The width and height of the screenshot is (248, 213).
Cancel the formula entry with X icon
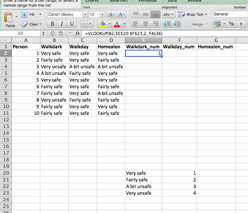(53, 33)
